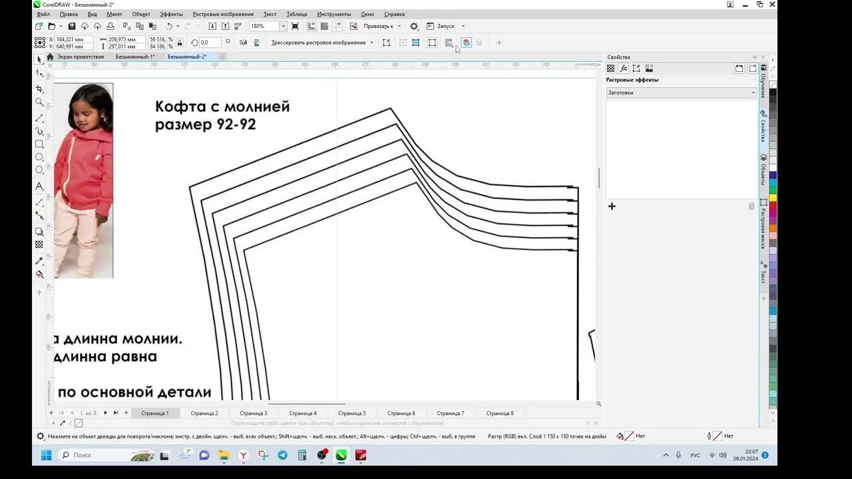Screen dimensions: 852x479
Task: Toggle the FX bitmap effects tab
Action: point(624,69)
